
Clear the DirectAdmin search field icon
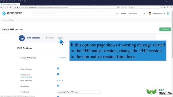point(117,13)
